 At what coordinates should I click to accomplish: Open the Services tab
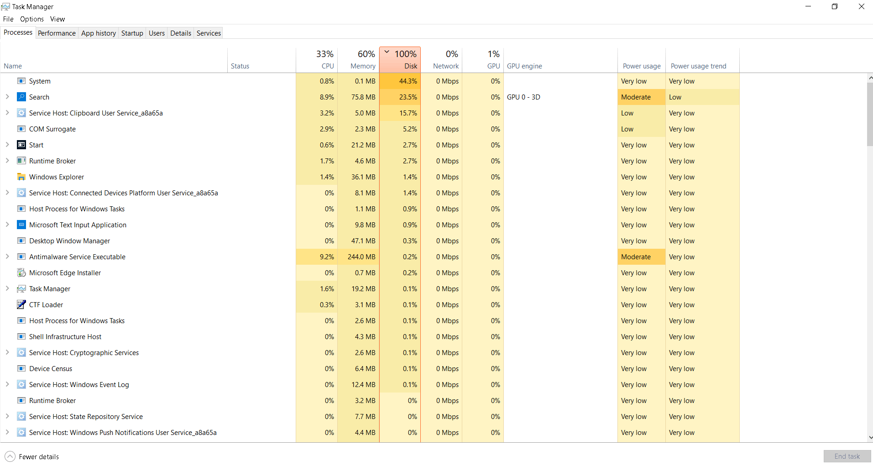coord(209,33)
